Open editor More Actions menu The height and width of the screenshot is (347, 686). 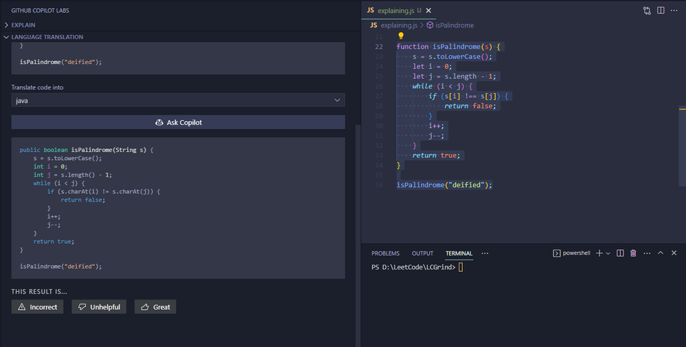674,10
